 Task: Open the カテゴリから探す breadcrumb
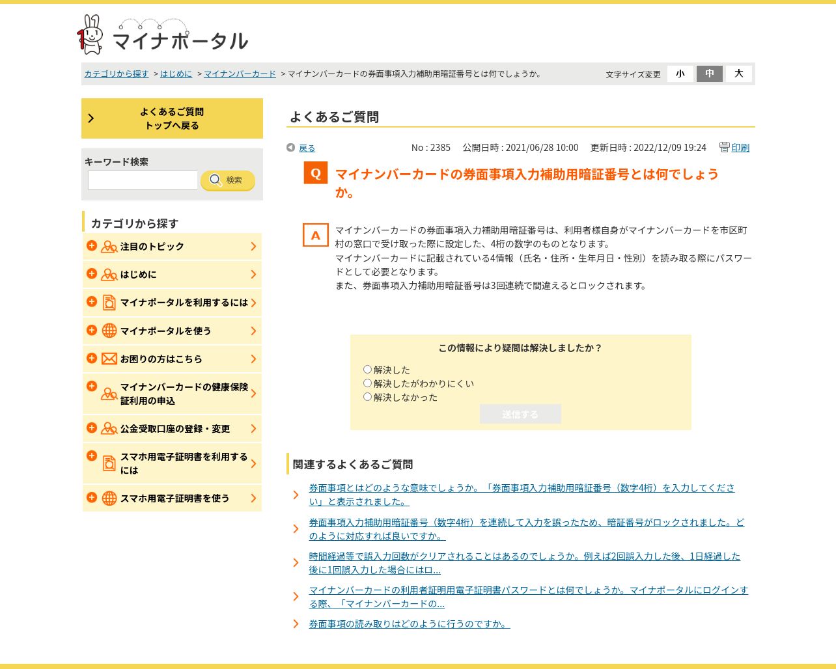tap(117, 74)
